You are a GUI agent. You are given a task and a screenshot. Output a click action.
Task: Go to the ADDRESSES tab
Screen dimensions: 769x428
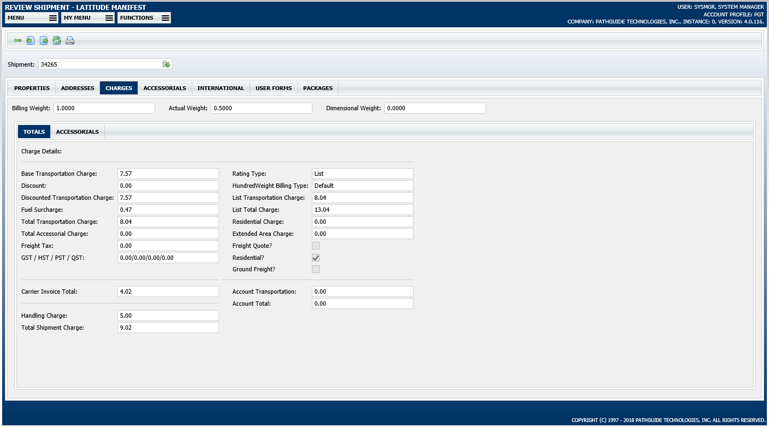click(x=77, y=87)
